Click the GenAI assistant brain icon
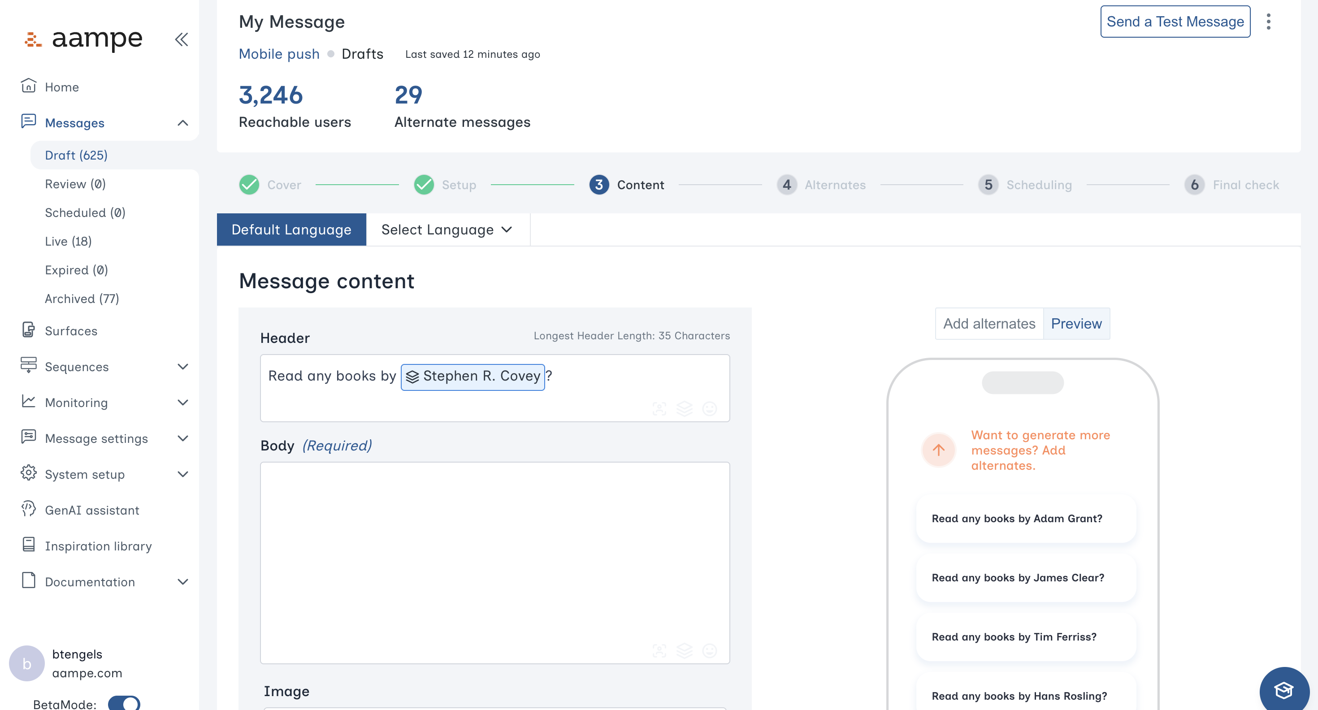 29,509
